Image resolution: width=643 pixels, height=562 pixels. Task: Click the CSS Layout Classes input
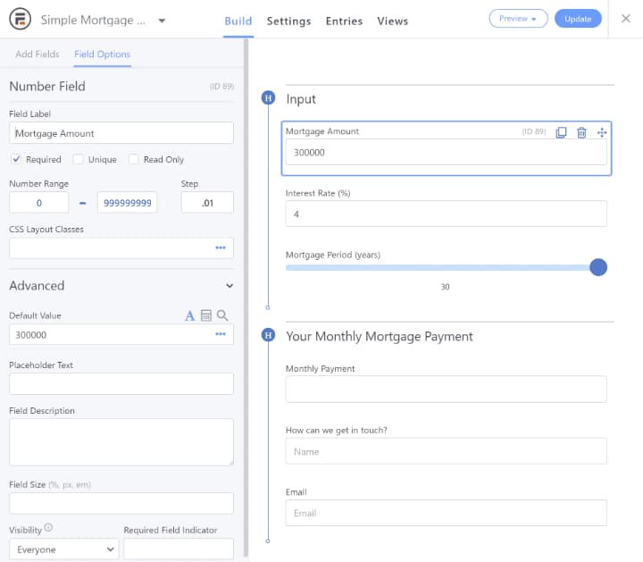pyautogui.click(x=121, y=247)
